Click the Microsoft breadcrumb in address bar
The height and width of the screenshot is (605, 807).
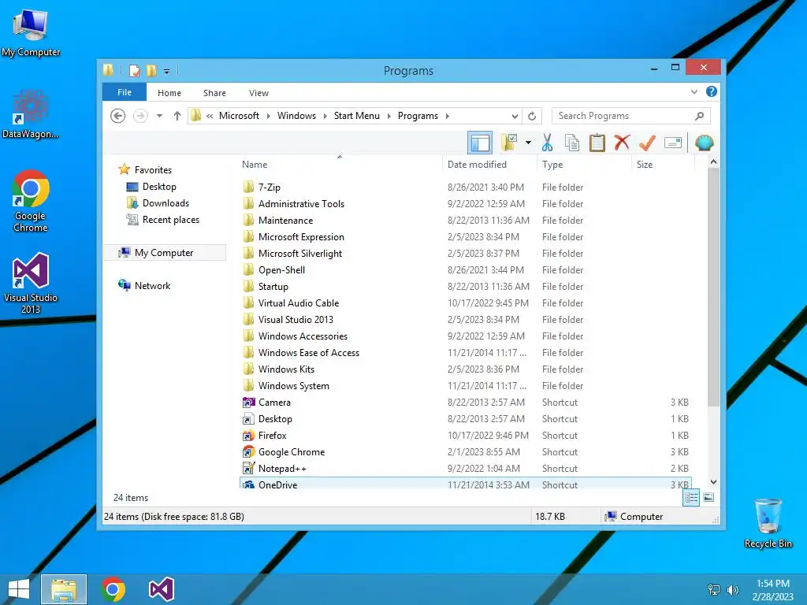[x=239, y=116]
